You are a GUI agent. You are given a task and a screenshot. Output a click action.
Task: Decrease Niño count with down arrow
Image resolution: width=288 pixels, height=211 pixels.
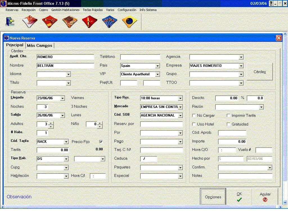click(x=100, y=127)
